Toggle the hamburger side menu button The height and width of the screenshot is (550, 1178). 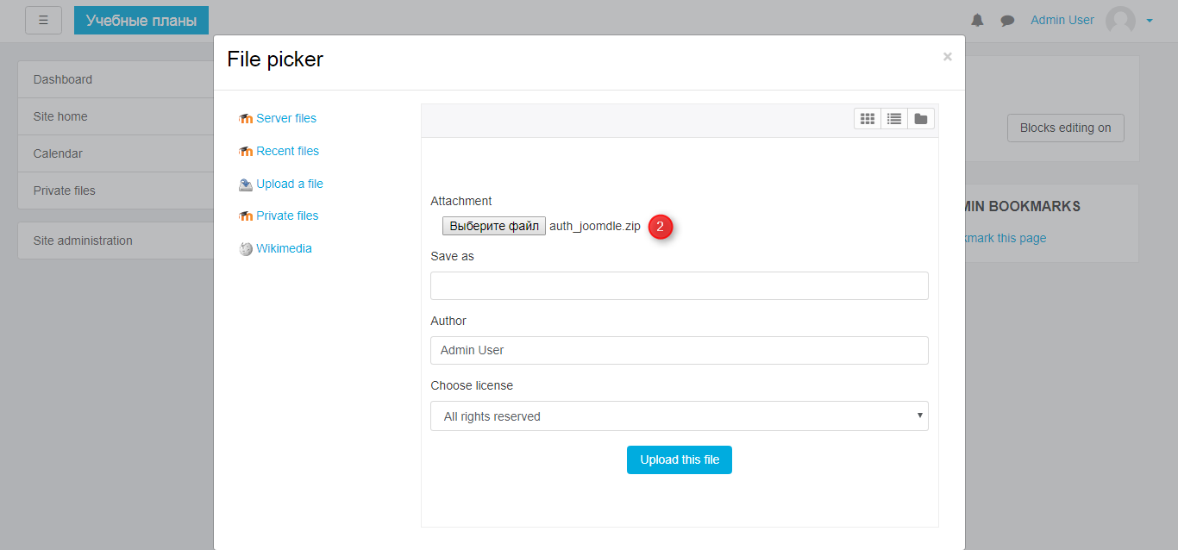tap(43, 20)
